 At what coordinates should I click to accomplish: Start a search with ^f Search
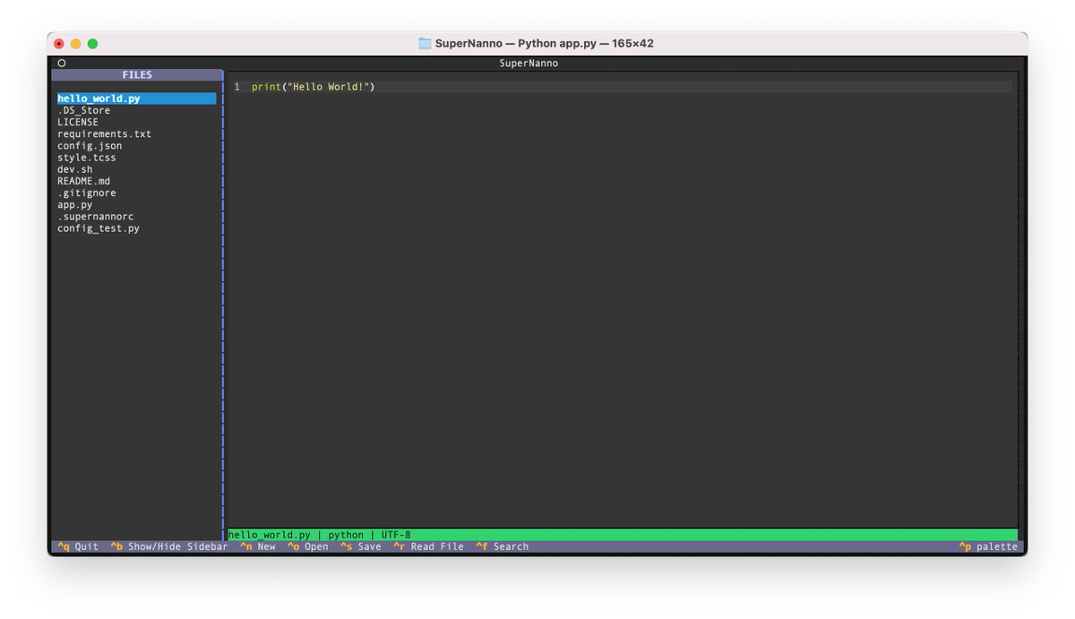click(503, 546)
